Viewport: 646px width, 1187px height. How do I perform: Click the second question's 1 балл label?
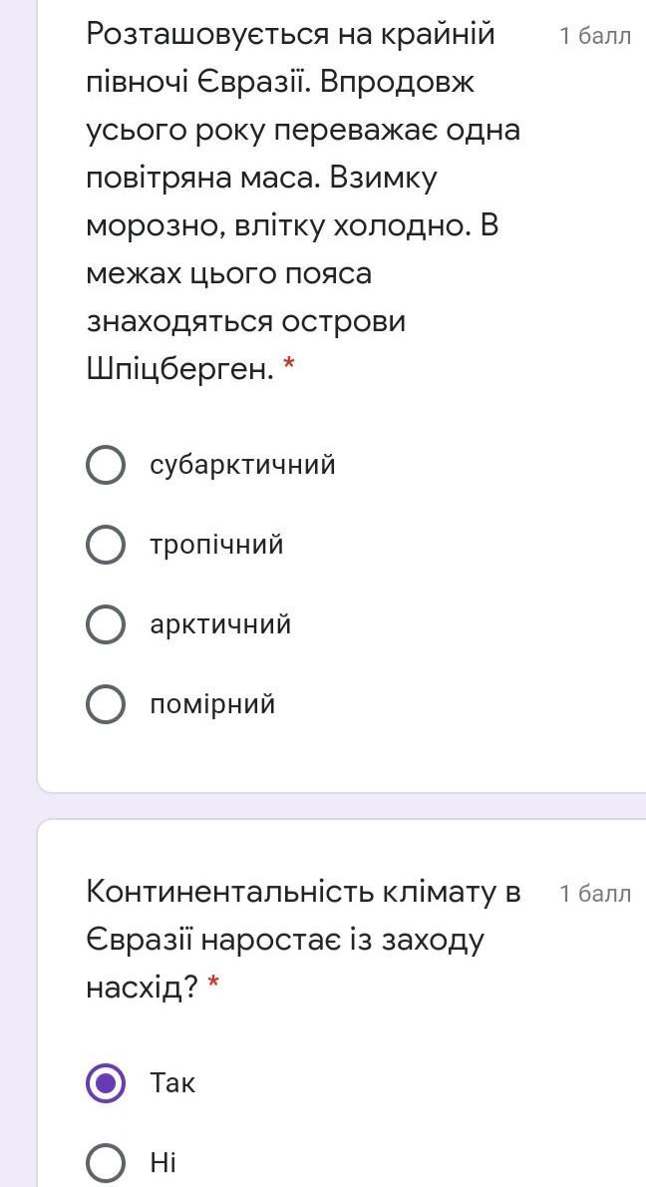(595, 894)
